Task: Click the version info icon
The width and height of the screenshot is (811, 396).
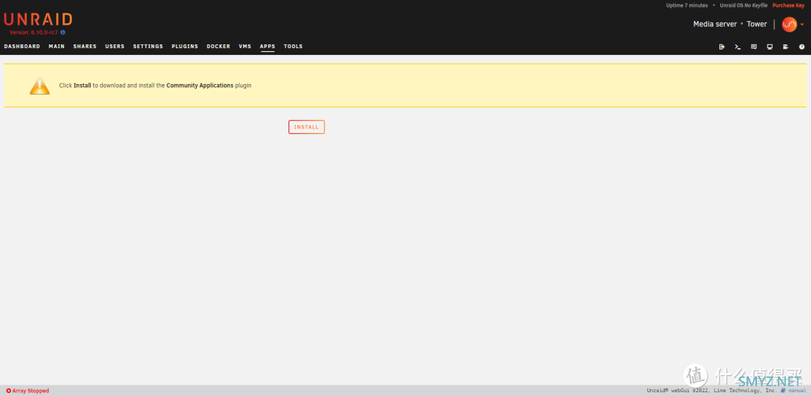Action: pyautogui.click(x=62, y=32)
